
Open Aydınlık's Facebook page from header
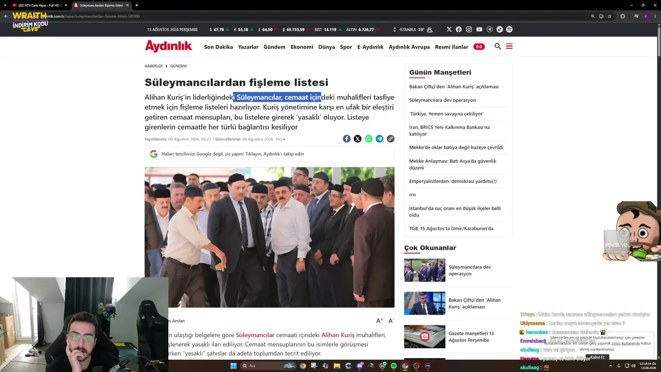459,29
